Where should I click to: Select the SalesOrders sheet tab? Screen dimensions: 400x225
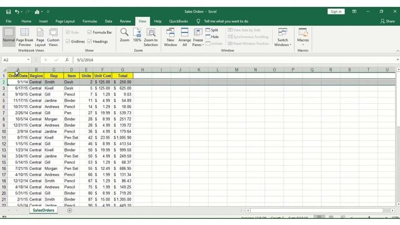[44, 211]
